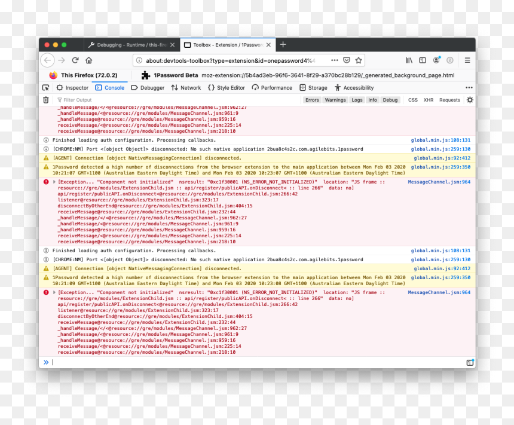The width and height of the screenshot is (514, 425).
Task: Toggle the split sidebar editor icon
Action: point(470,362)
